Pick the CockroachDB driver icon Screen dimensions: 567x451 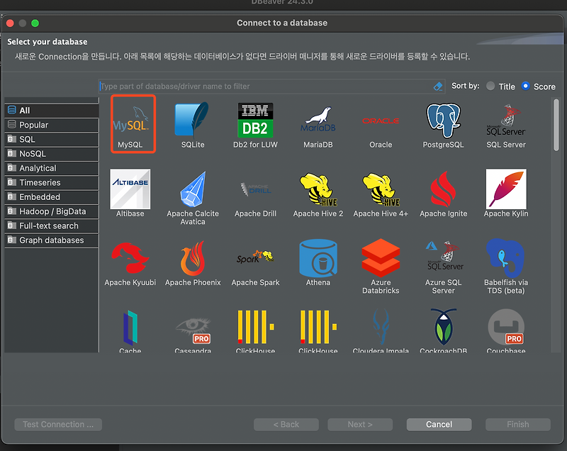coord(444,328)
